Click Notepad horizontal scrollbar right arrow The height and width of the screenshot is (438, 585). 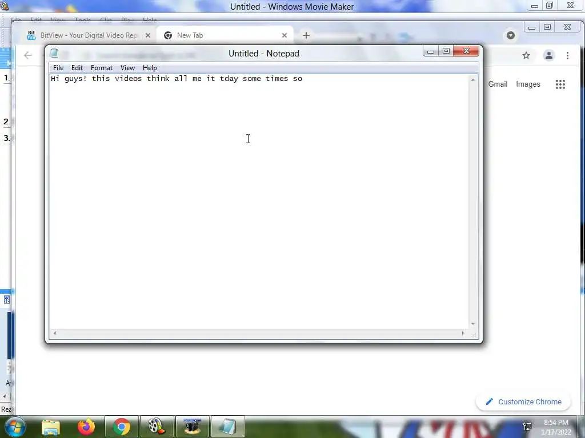click(463, 333)
